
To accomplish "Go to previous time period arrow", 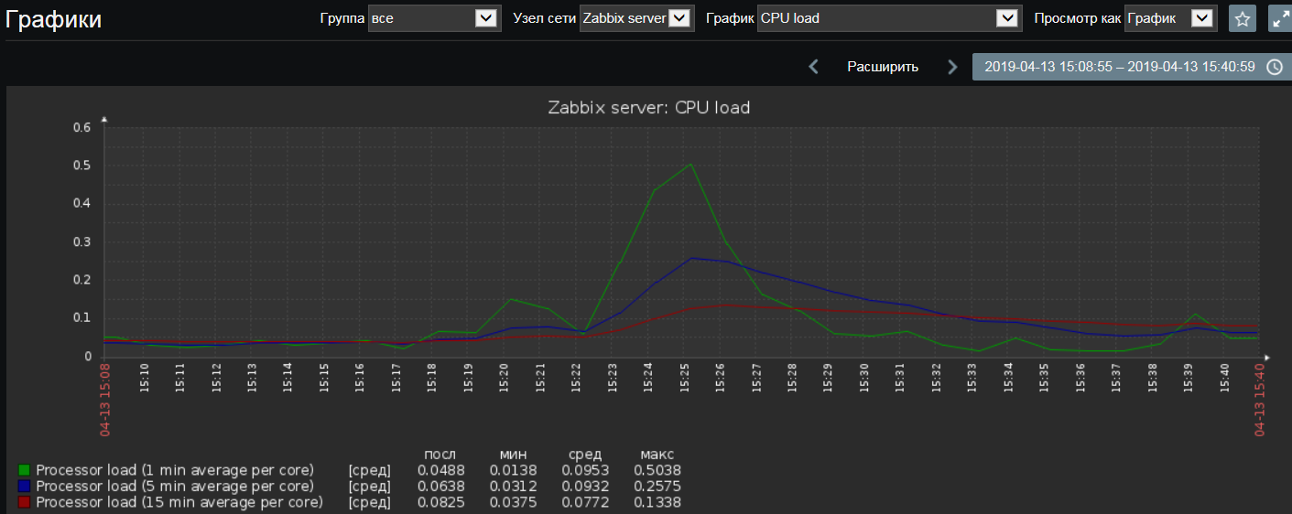I will pos(813,67).
